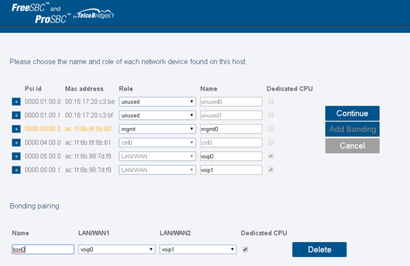Viewport: 410px width, 266px height.
Task: Toggle Dedicated CPU for voip0 row
Action: pos(271,156)
